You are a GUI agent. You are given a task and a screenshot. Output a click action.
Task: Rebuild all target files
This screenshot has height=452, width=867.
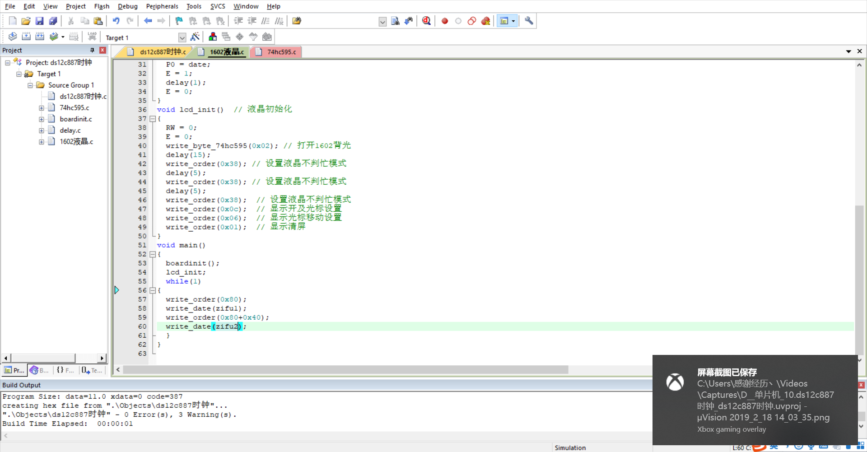[x=40, y=37]
